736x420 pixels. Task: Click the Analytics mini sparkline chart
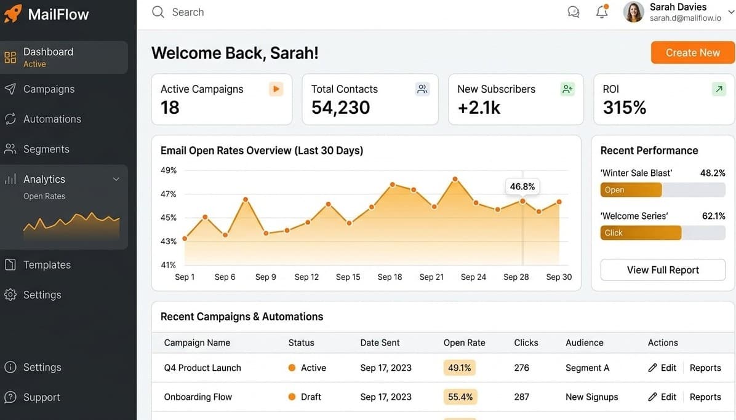[71, 226]
